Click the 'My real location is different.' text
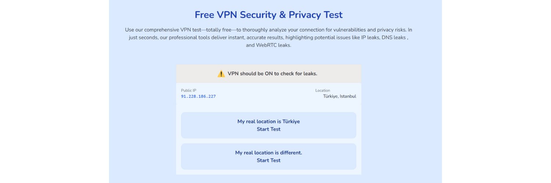Screen dimensions: 551x183 click(x=269, y=153)
